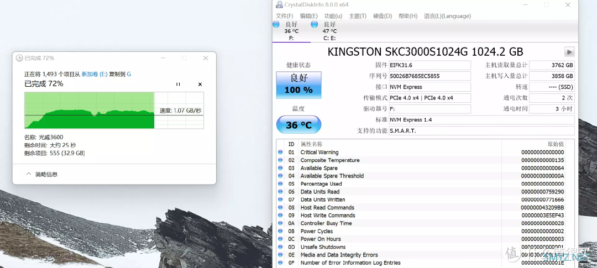Image resolution: width=597 pixels, height=268 pixels.
Task: Click the status dot for Host Write Commands
Action: pyautogui.click(x=280, y=216)
